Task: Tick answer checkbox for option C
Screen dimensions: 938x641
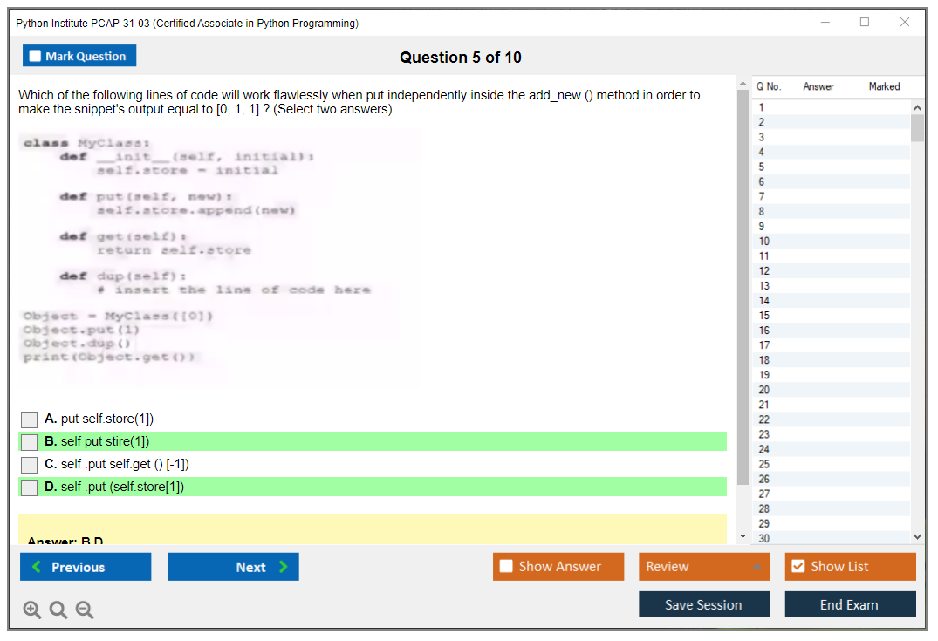Action: click(x=30, y=465)
